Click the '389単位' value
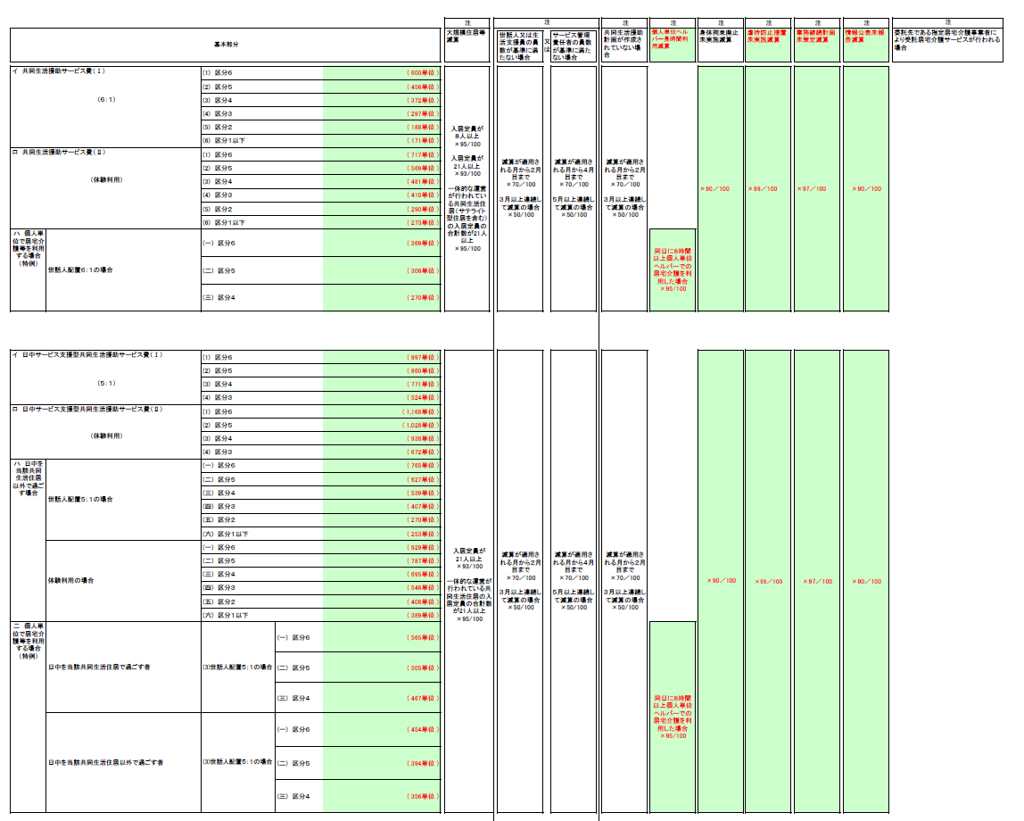Viewport: 1024px width, 821px height. point(423,615)
